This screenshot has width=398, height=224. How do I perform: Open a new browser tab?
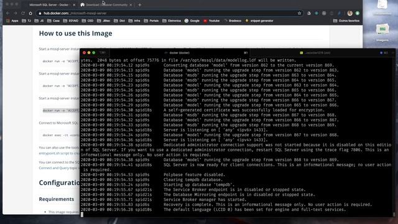click(x=139, y=5)
